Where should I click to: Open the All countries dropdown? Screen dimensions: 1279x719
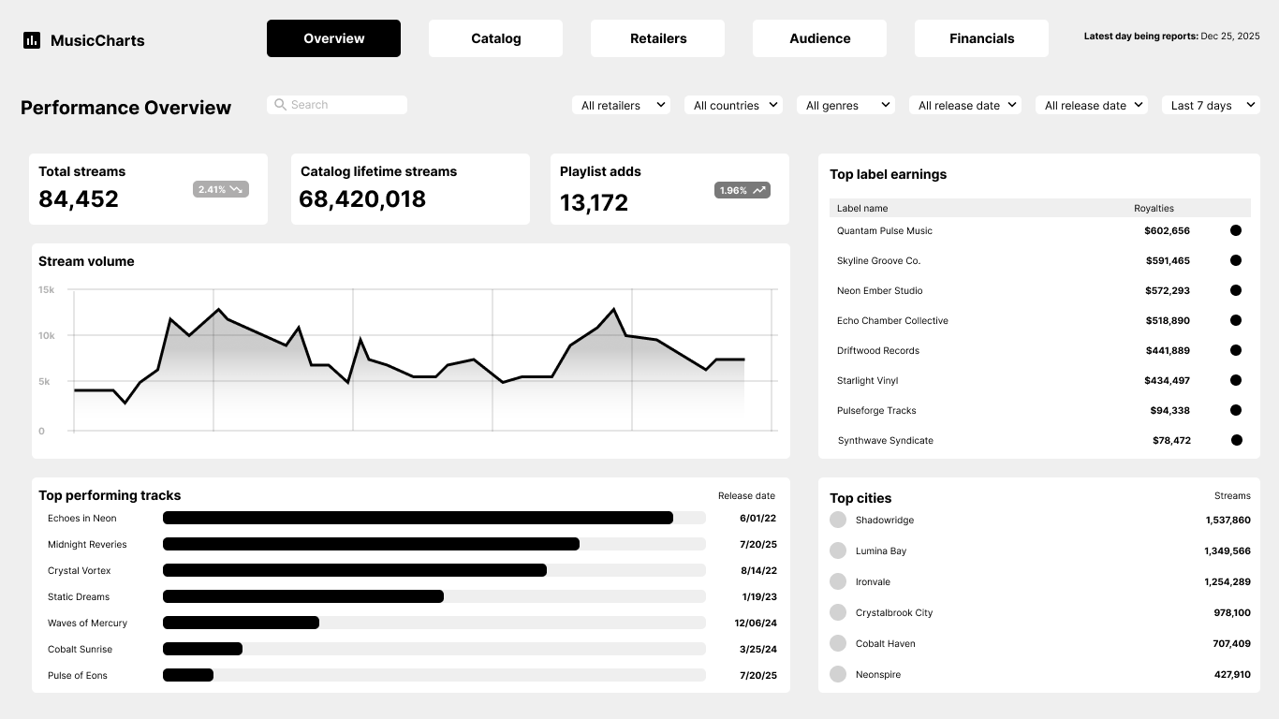tap(733, 105)
